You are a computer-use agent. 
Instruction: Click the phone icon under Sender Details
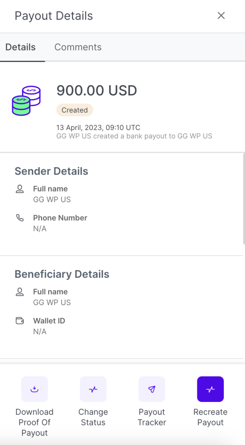tap(20, 218)
